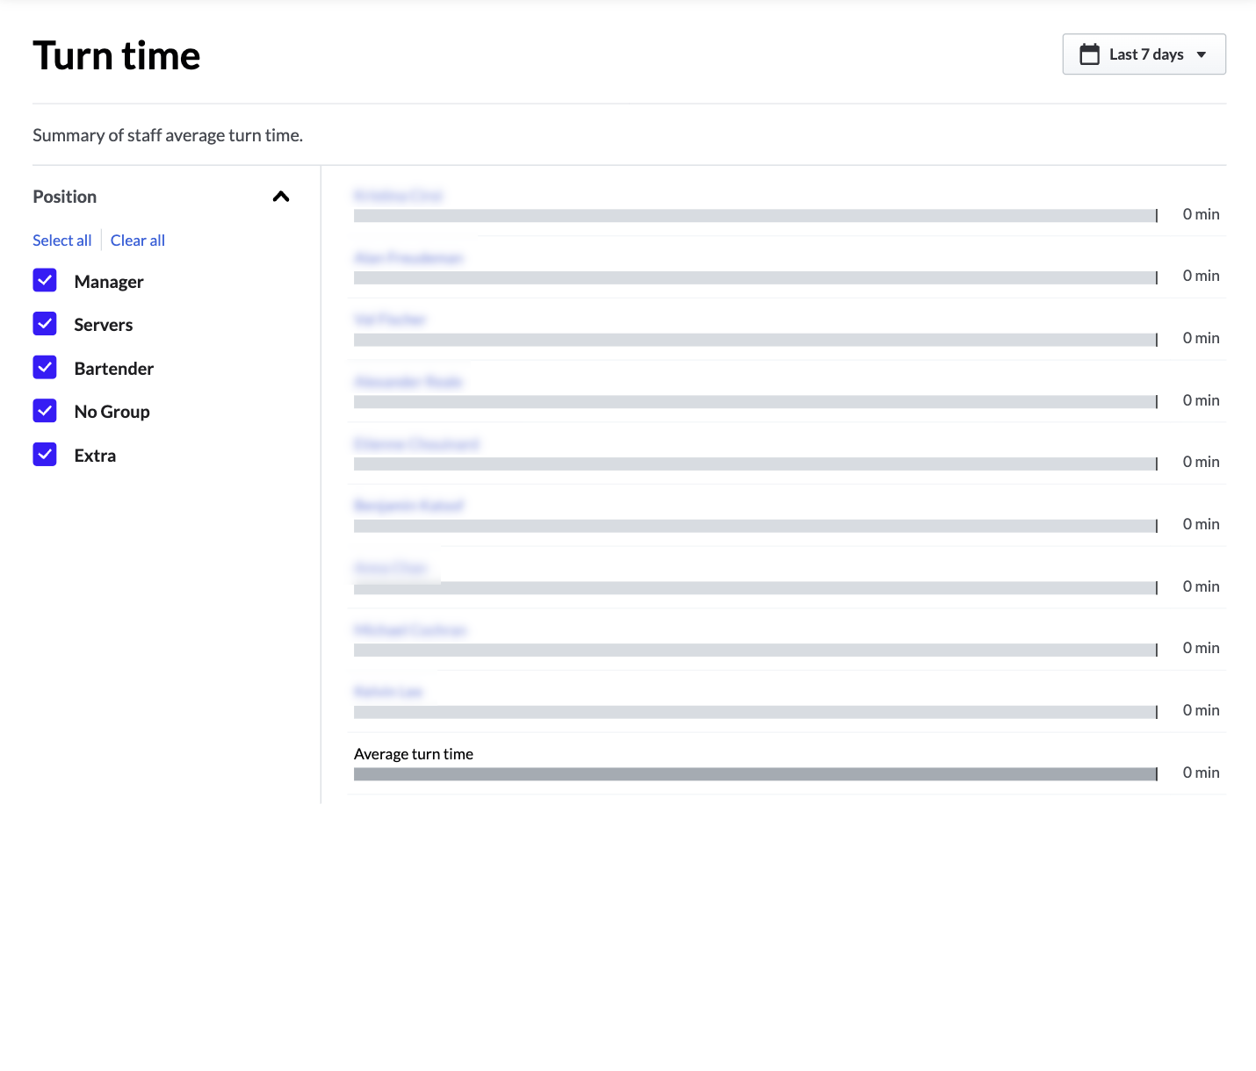This screenshot has width=1256, height=1071.
Task: Click the Turn time page title
Action: [x=117, y=56]
